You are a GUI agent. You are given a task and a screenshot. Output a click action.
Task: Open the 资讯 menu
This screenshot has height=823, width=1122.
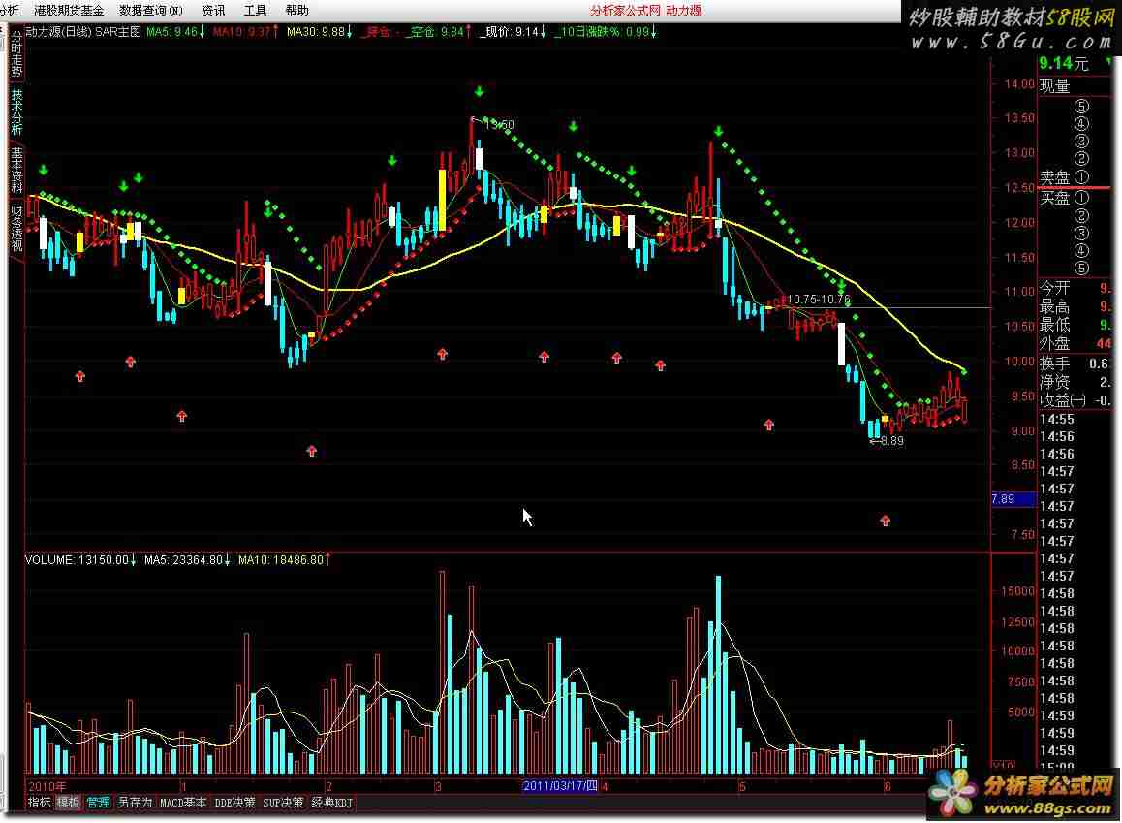click(x=213, y=10)
